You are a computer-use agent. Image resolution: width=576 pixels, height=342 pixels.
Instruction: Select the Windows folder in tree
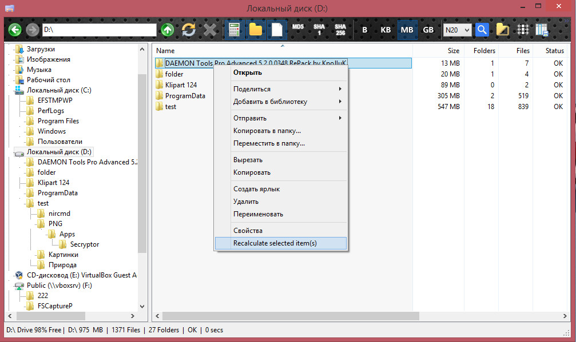pos(51,131)
